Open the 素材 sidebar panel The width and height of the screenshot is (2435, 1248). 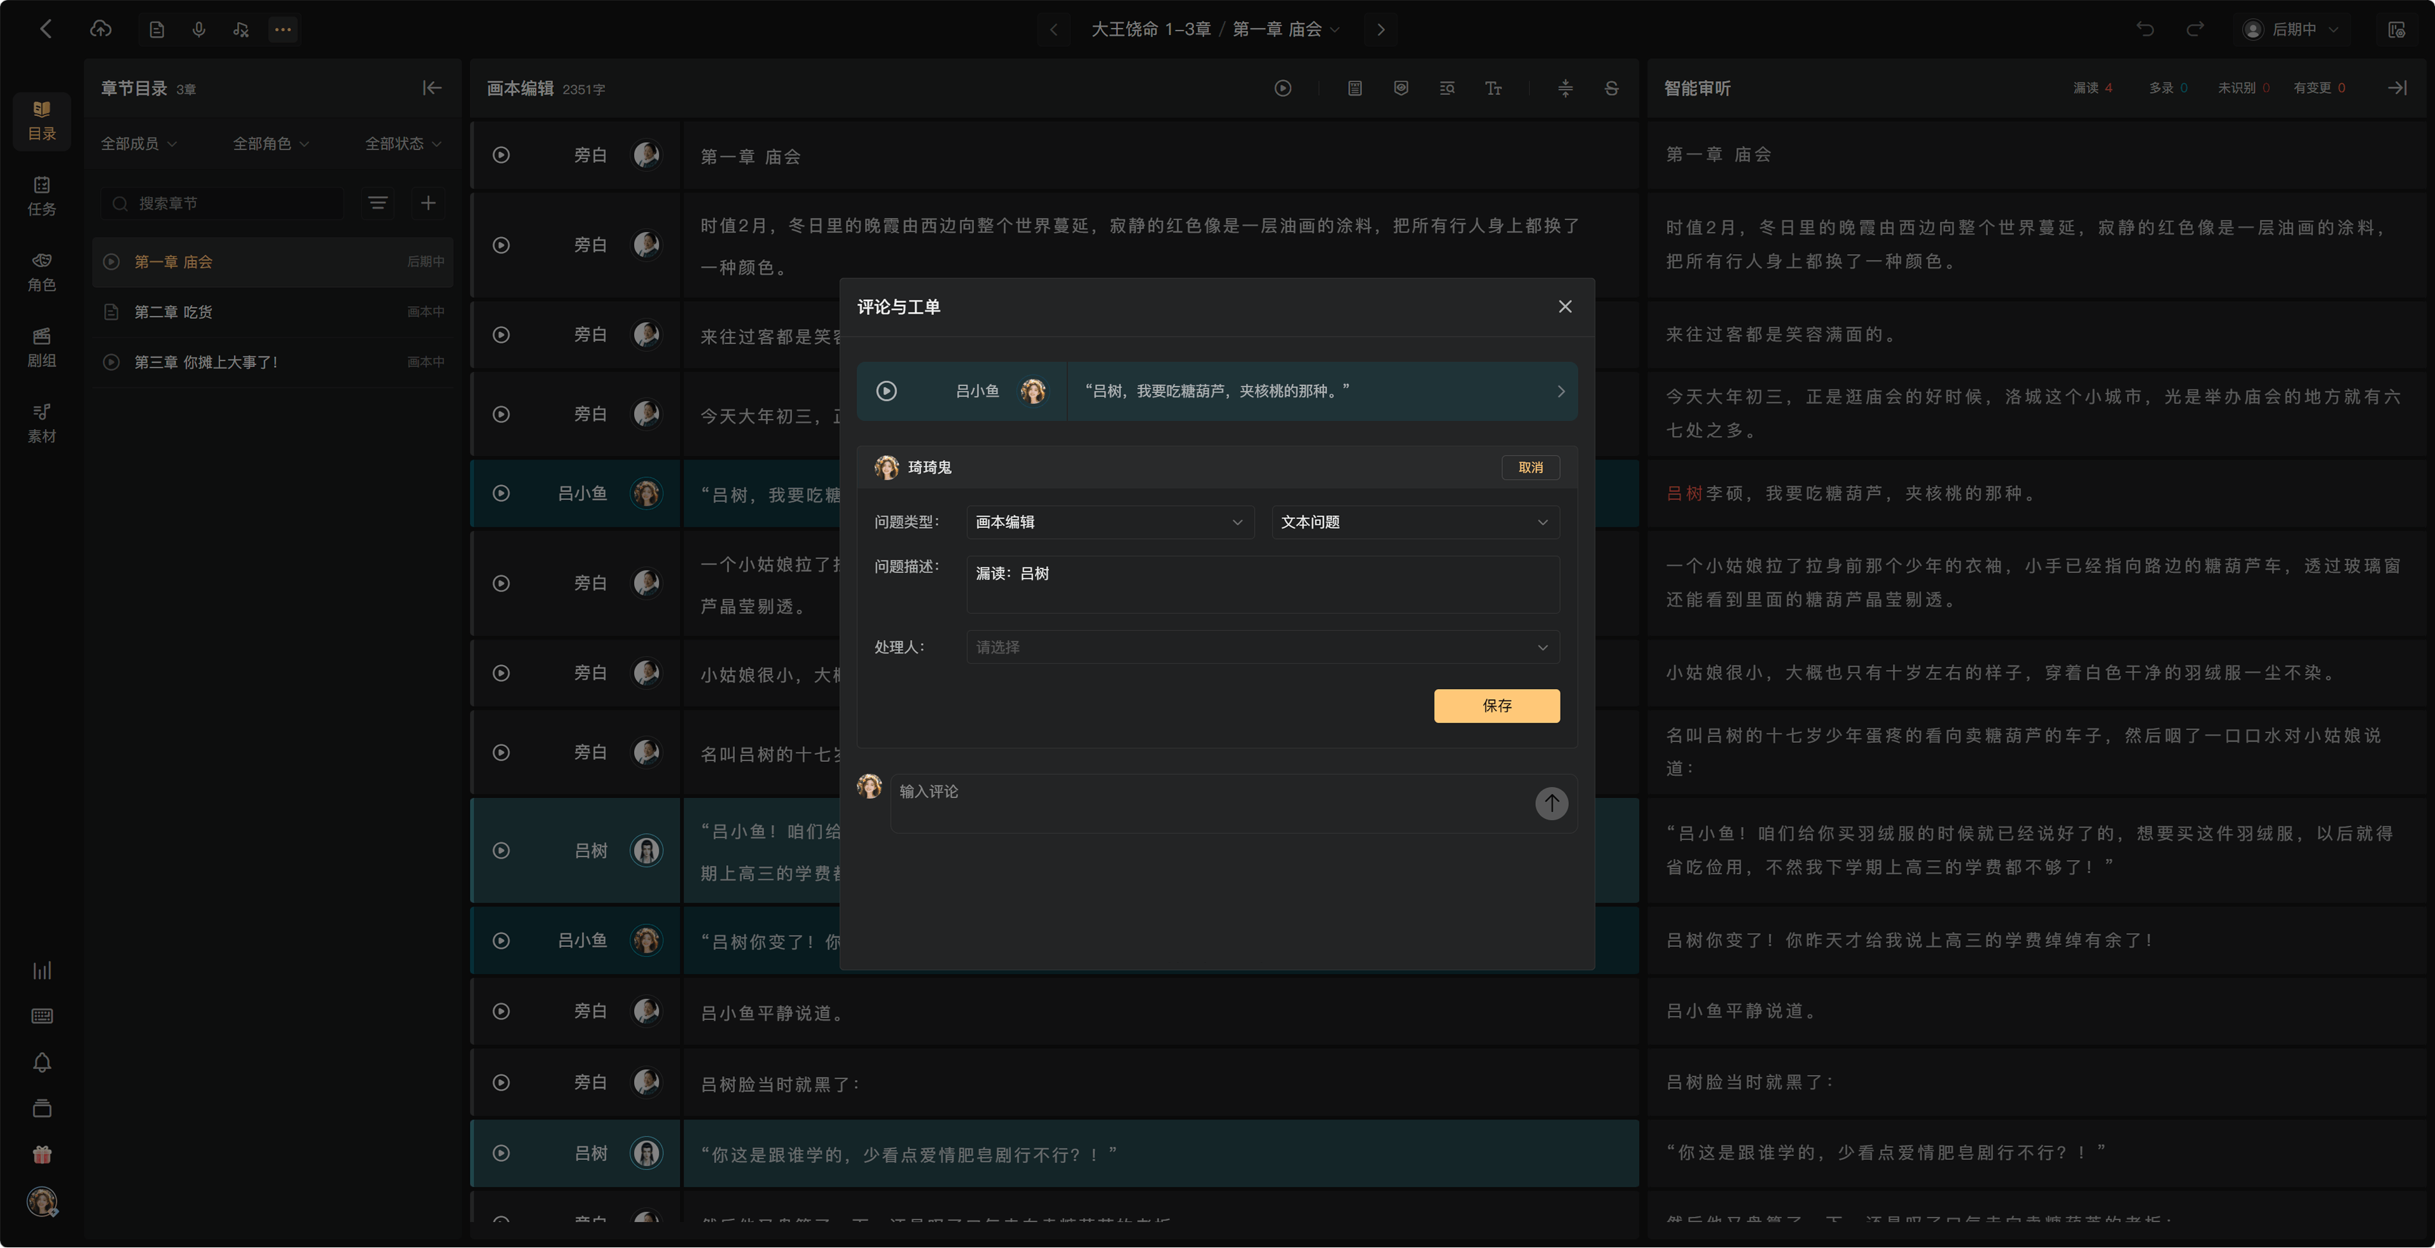click(x=42, y=423)
